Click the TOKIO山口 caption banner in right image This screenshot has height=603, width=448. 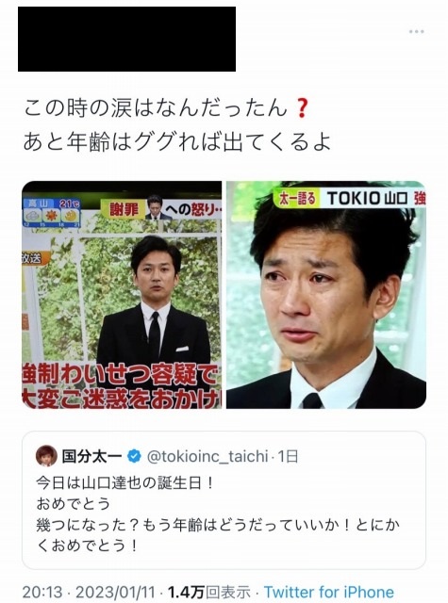(x=350, y=199)
